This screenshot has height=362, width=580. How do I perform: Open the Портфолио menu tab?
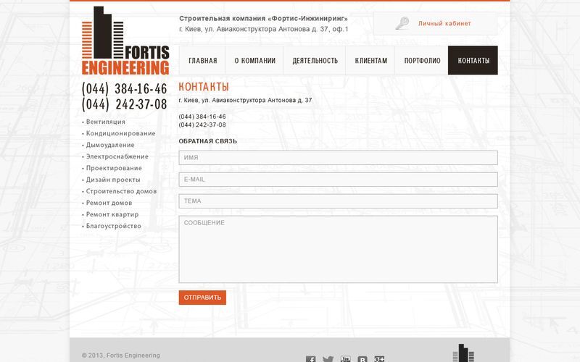point(422,61)
